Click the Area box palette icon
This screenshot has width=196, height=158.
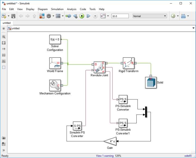4,68
